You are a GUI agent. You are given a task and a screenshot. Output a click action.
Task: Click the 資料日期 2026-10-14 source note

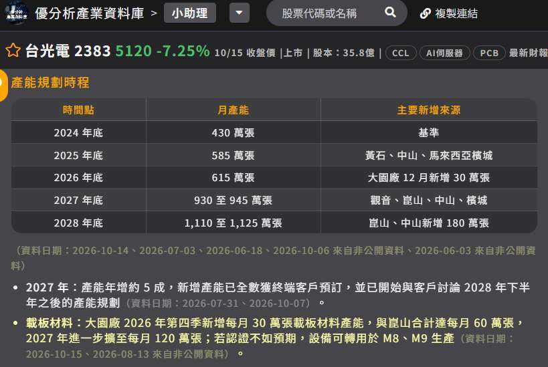pos(274,258)
